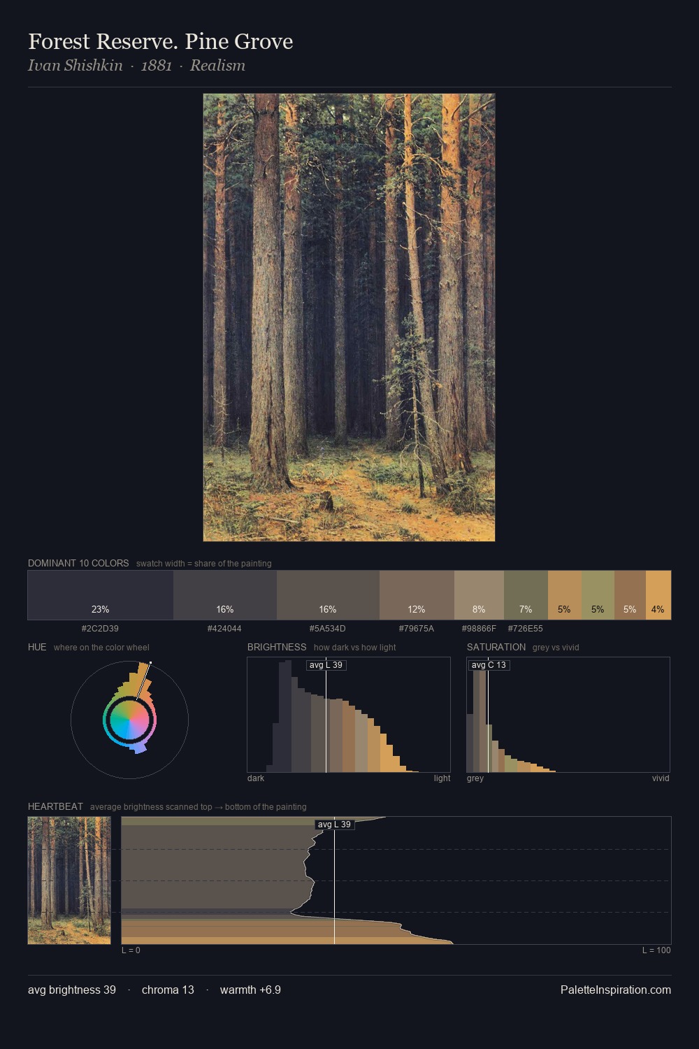699x1049 pixels.
Task: Click the 'avg C 13' saturation label
Action: click(x=489, y=665)
